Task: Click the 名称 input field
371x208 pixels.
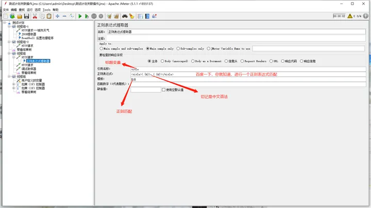Action: pyautogui.click(x=237, y=32)
